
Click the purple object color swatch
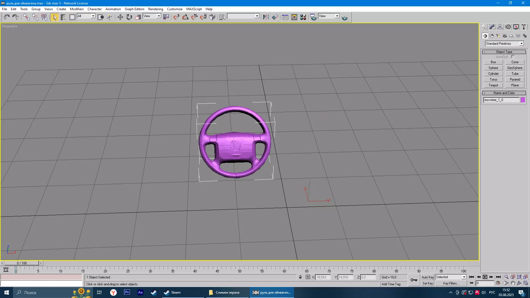pyautogui.click(x=523, y=100)
